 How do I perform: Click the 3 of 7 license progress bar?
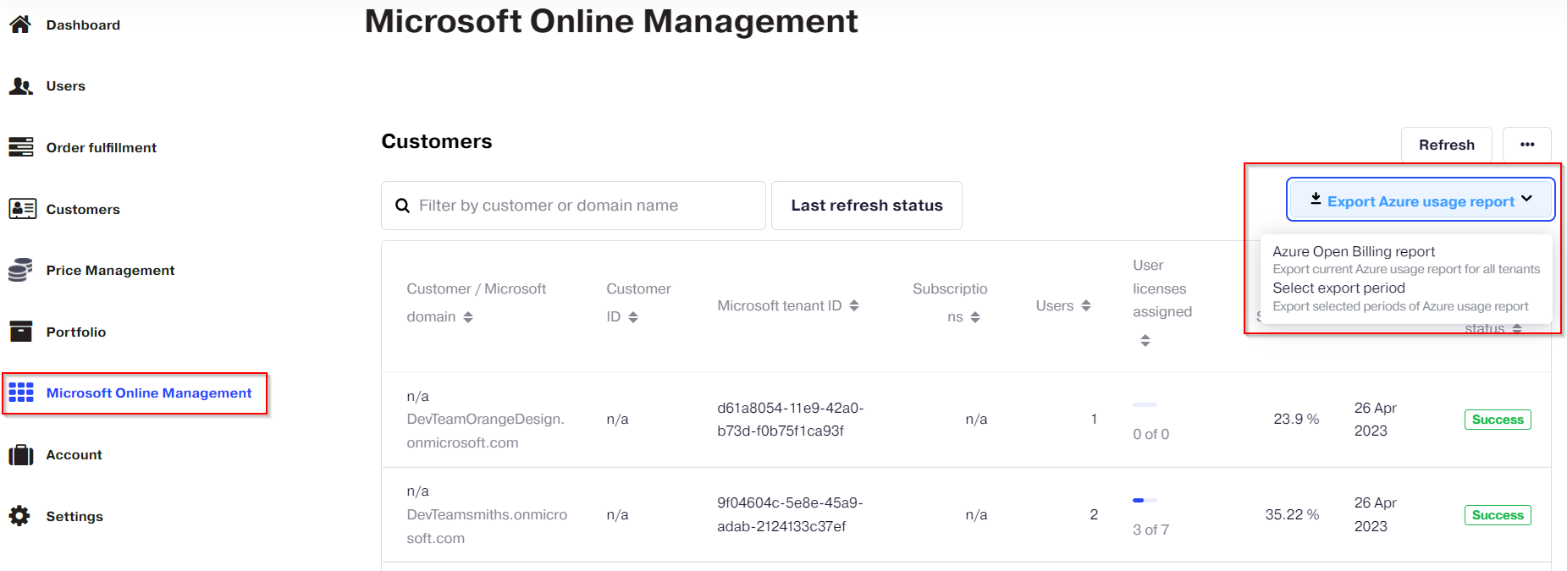click(1145, 501)
